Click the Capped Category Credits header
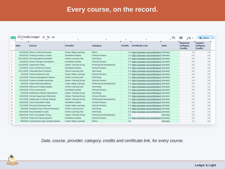Viewport: 225px width, 169px height. click(x=203, y=46)
